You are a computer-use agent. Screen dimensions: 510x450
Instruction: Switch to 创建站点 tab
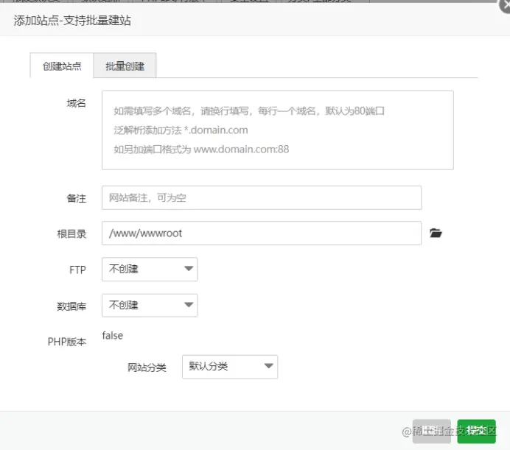(62, 66)
